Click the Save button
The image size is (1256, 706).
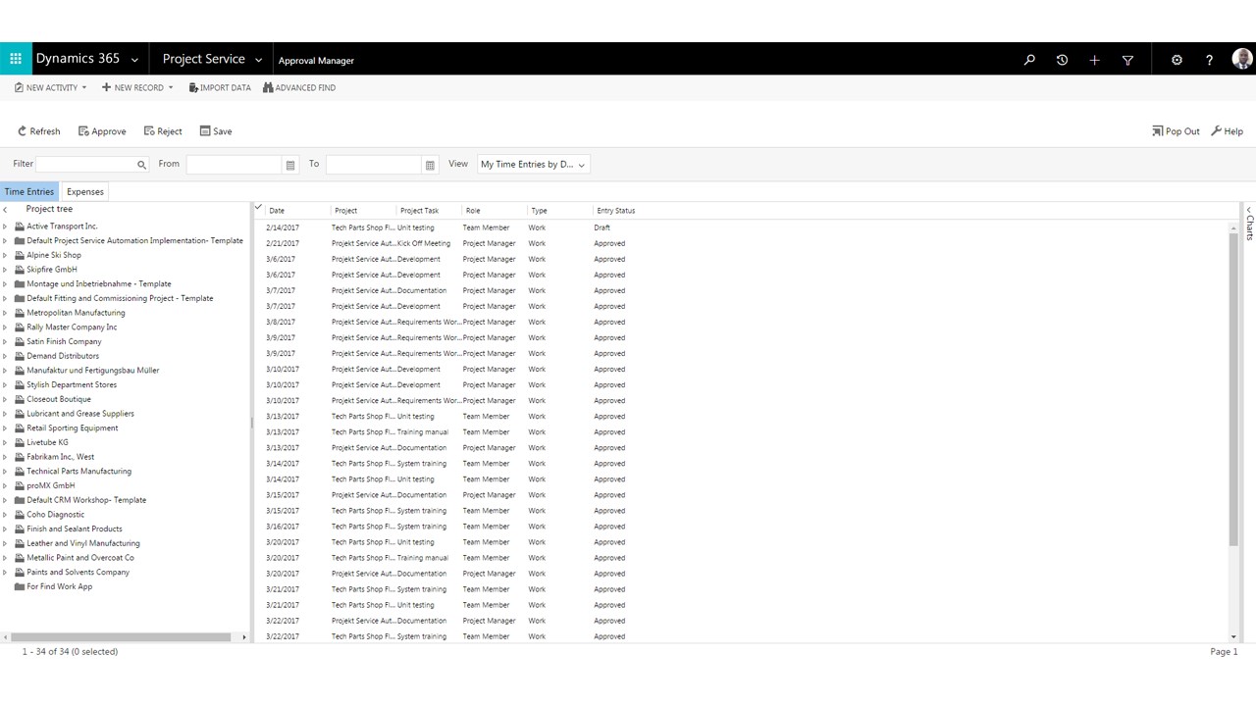(x=216, y=131)
